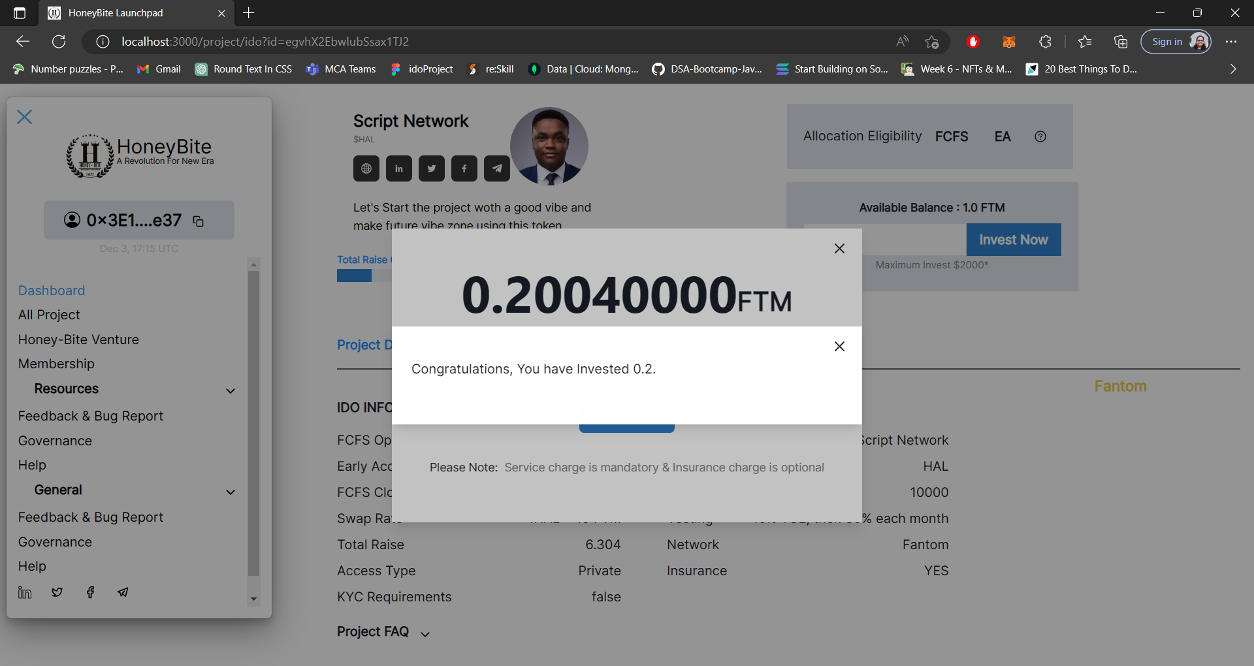Open All Project in sidebar

pyautogui.click(x=49, y=315)
